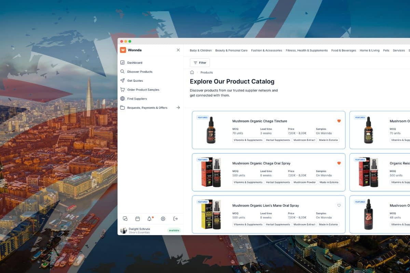Open Mushroom Organic Chaga Tincture title
This screenshot has height=273, width=410.
[260, 121]
